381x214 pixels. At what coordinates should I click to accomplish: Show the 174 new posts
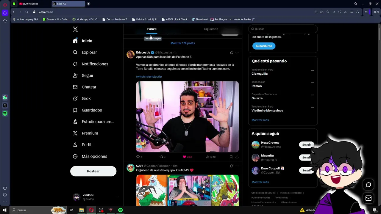(183, 43)
